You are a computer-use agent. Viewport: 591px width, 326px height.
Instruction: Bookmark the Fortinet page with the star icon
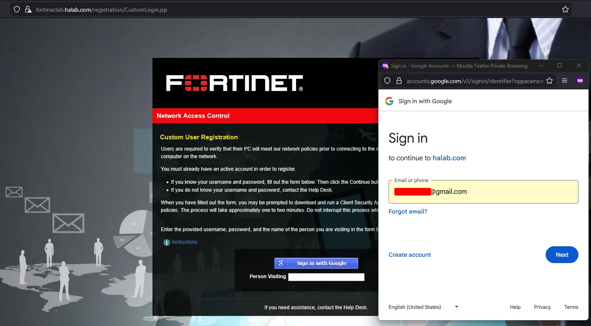pos(565,9)
